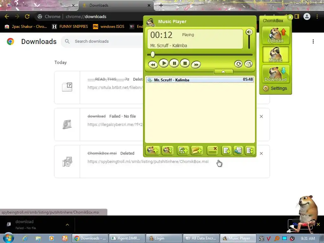Viewport: 324px width, 243px height.
Task: Close the Downloads tab
Action: 149,5
